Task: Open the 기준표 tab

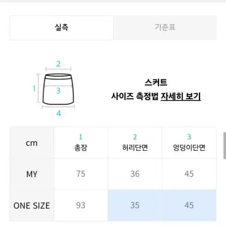Action: (165, 28)
